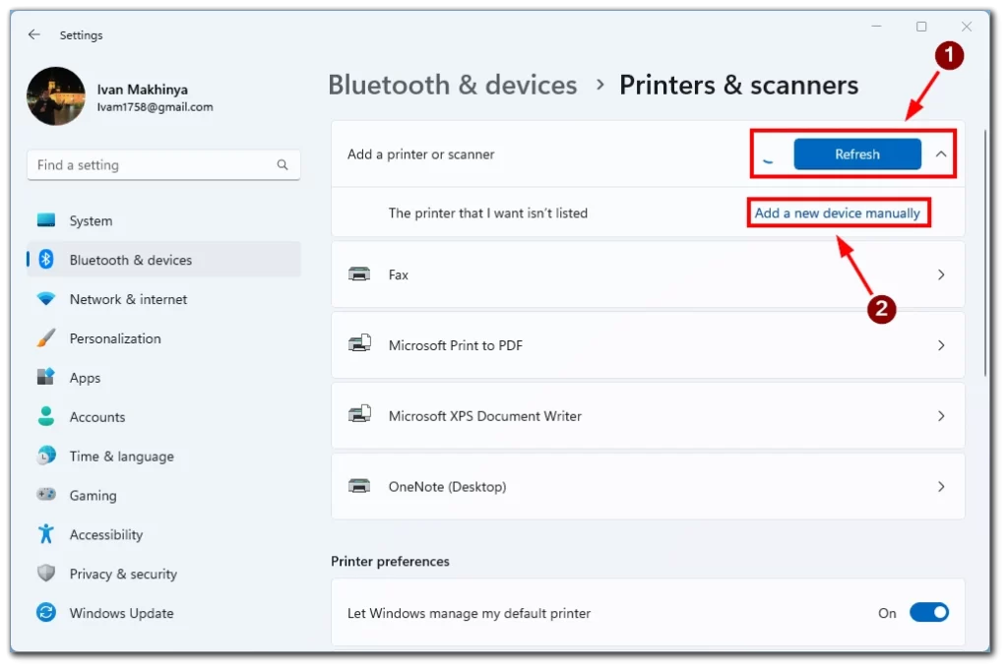Select Microsoft Print to PDF label
Screen dimensions: 1008x670
pos(456,345)
